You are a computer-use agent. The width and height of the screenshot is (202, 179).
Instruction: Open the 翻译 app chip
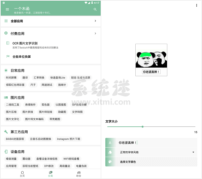pos(25,78)
